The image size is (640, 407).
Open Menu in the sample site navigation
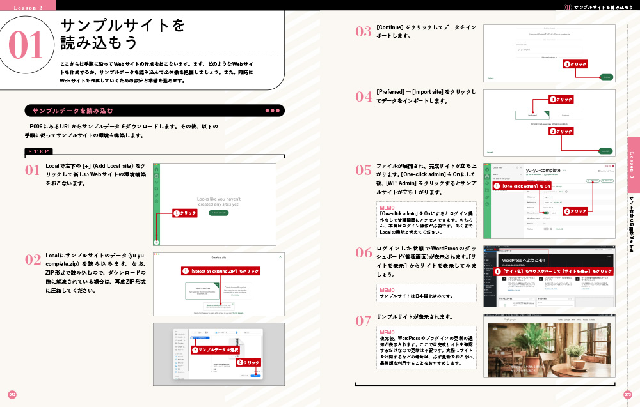579,320
